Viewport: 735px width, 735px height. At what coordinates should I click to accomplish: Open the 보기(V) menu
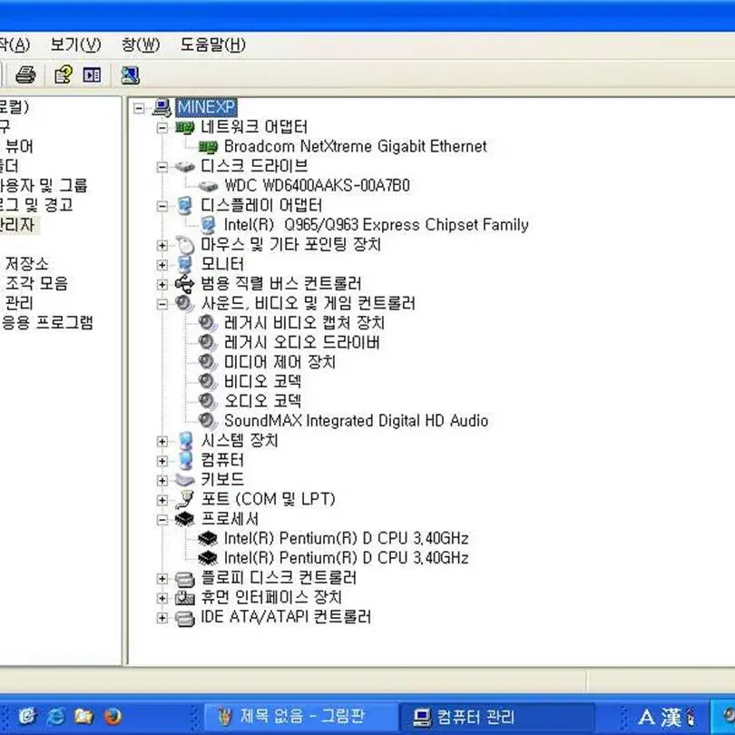pyautogui.click(x=75, y=45)
